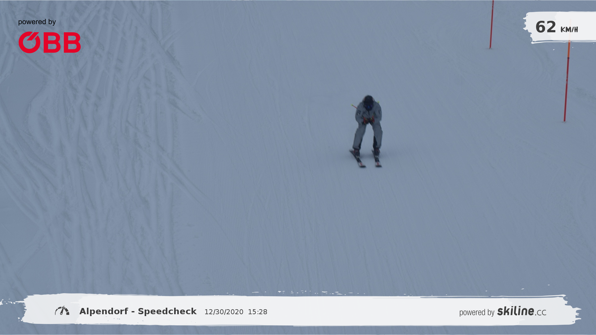Click the ski pole tip behind skier
Image resolution: width=596 pixels, height=335 pixels.
point(353,105)
